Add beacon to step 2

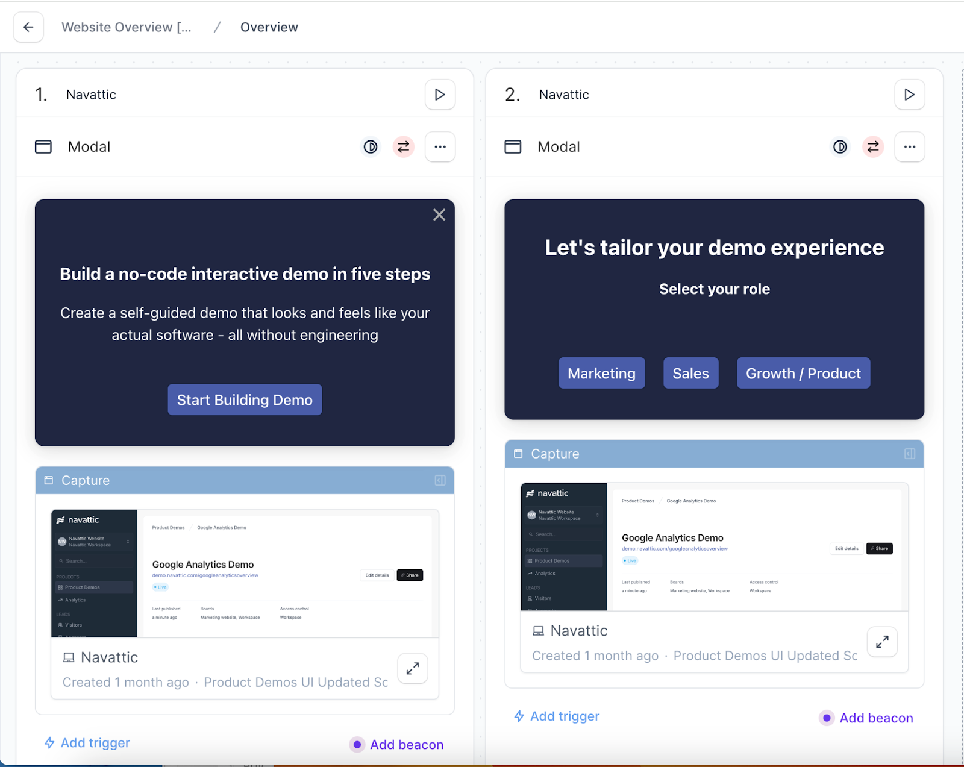tap(866, 718)
